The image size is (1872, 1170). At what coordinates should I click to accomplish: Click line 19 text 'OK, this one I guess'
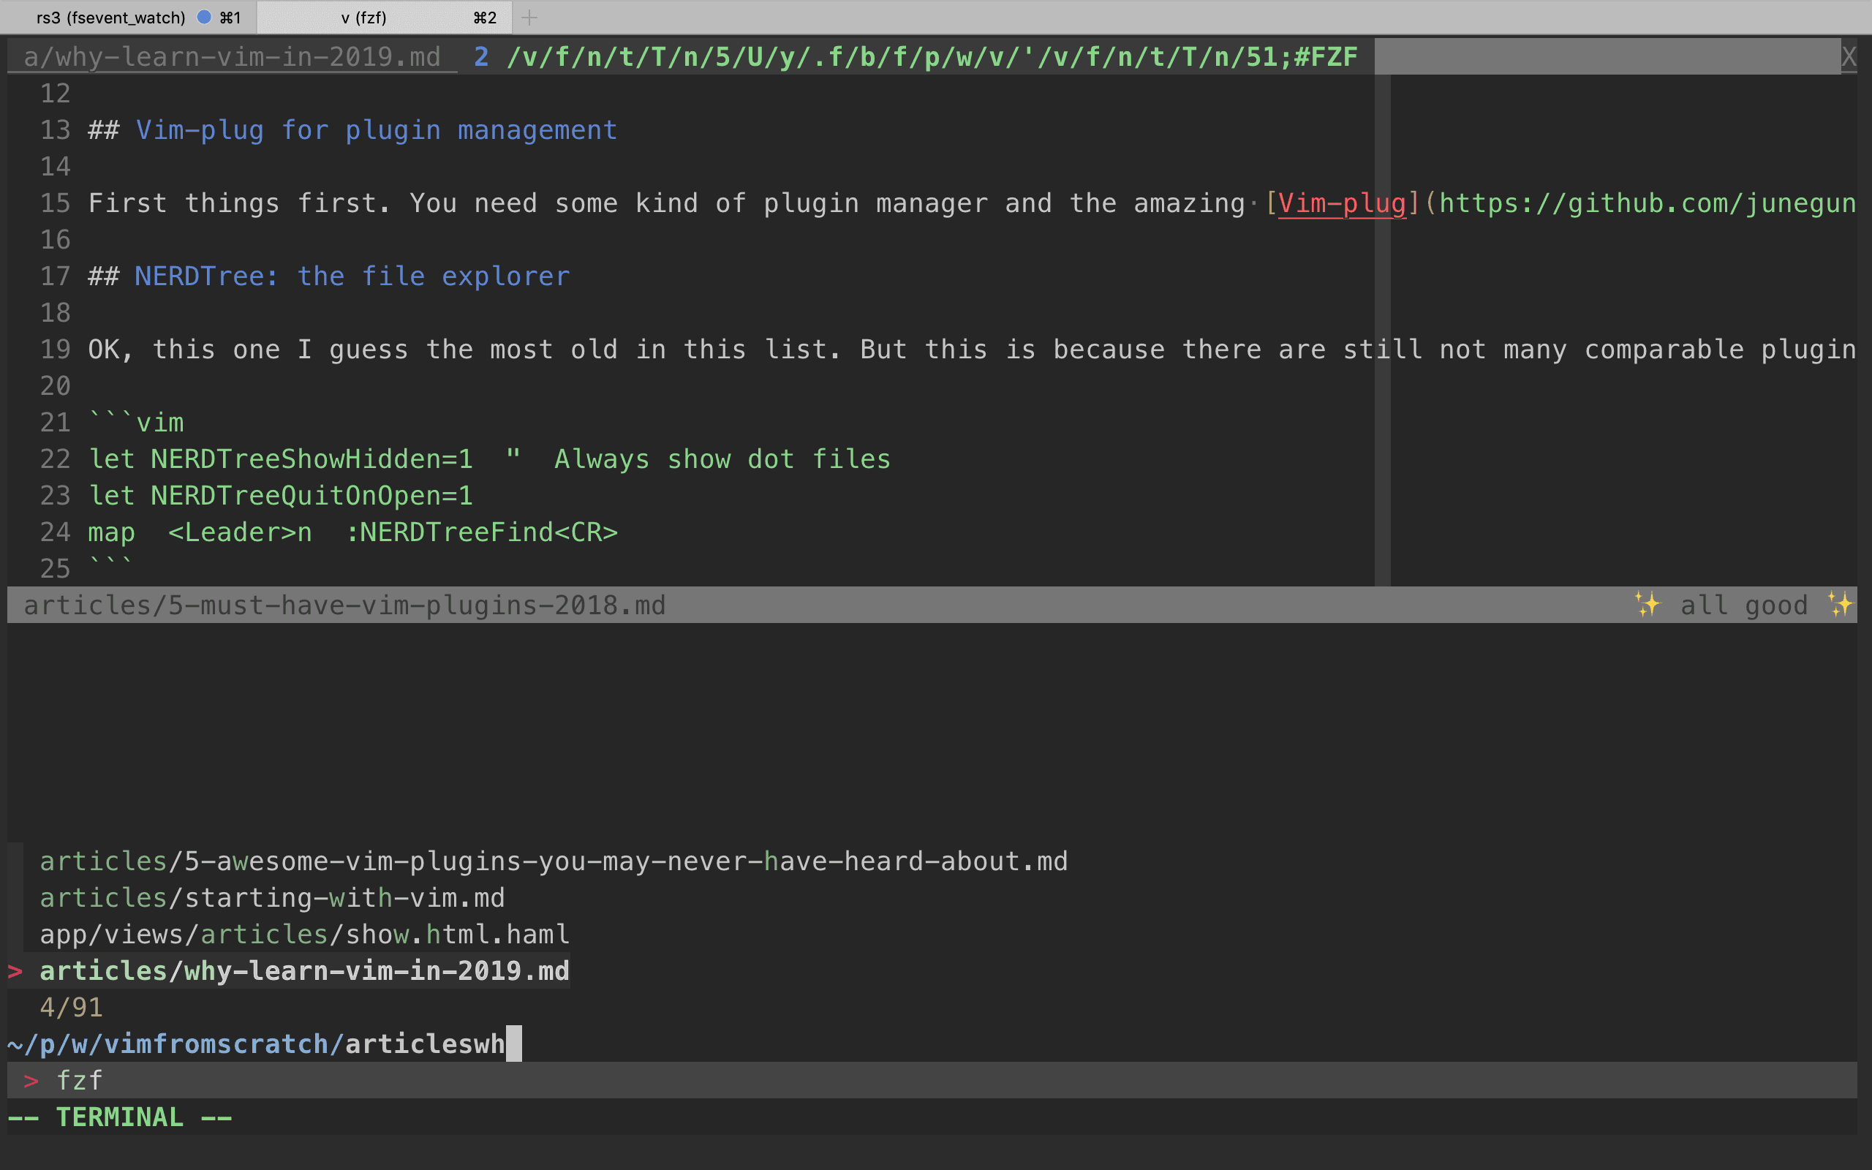249,350
